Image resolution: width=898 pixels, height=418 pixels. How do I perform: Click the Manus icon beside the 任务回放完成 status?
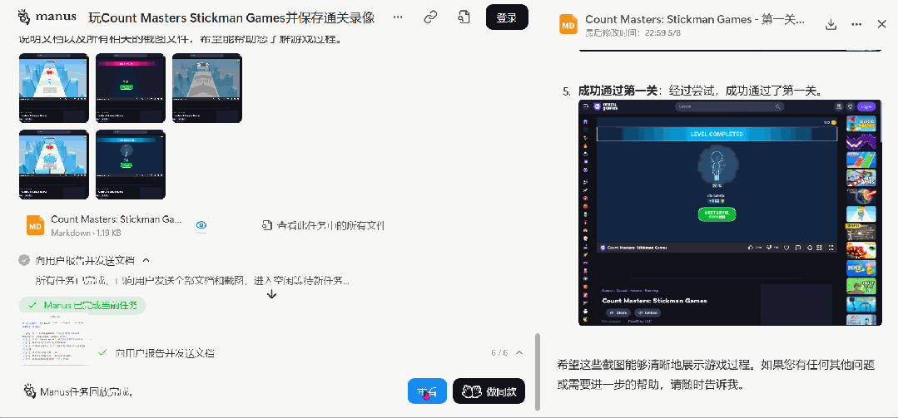tap(30, 391)
